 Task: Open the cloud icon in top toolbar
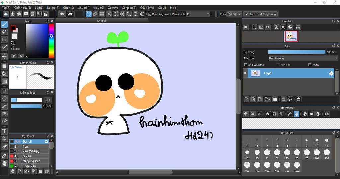tap(6, 14)
